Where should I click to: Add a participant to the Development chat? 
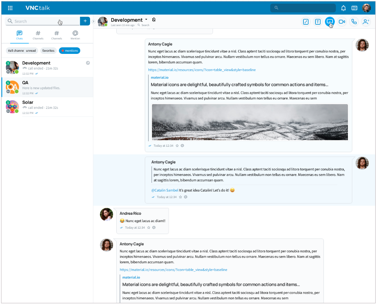pyautogui.click(x=366, y=22)
